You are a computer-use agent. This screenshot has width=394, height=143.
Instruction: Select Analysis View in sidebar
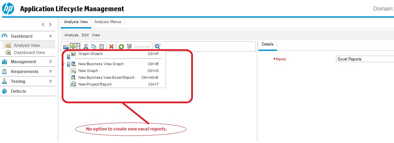[x=27, y=45]
